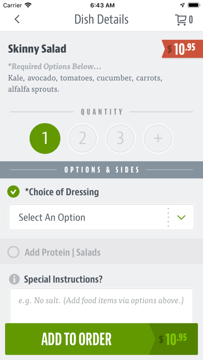Tap the Wi-Fi status icon
The height and width of the screenshot is (360, 203).
(x=28, y=5)
